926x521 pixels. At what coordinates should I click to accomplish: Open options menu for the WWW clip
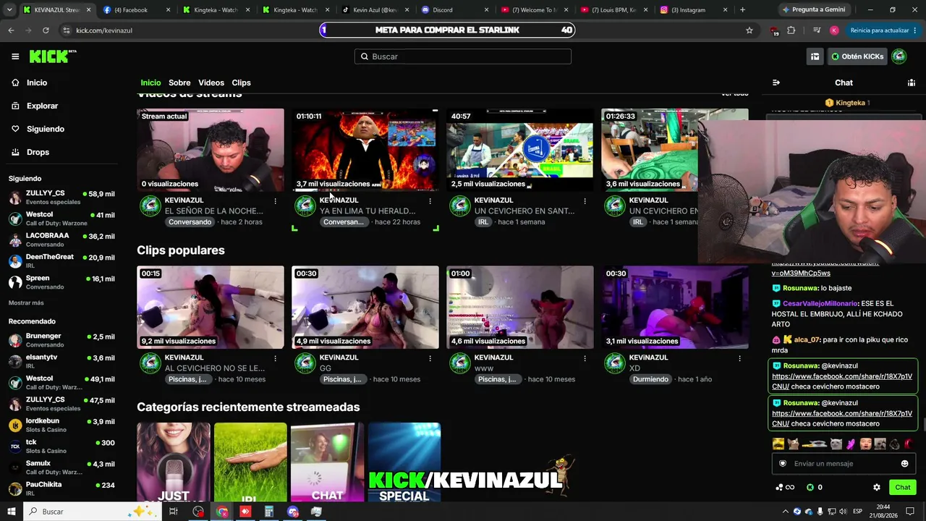point(585,358)
